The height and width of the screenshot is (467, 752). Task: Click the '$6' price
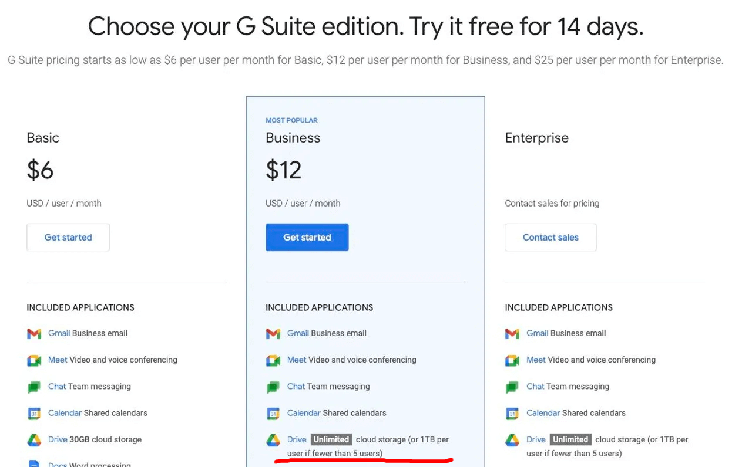(40, 170)
